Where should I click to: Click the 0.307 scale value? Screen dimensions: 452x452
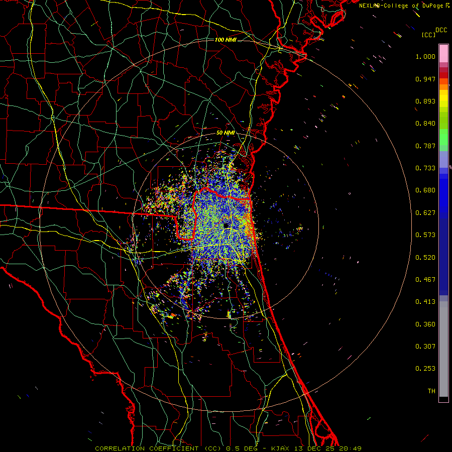click(425, 347)
